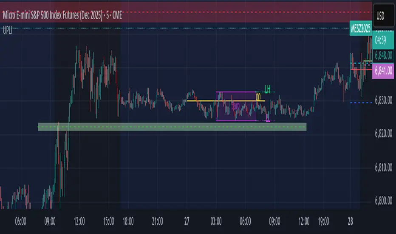The width and height of the screenshot is (396, 234).
Task: Select the green dashed support zone
Action: 172,127
